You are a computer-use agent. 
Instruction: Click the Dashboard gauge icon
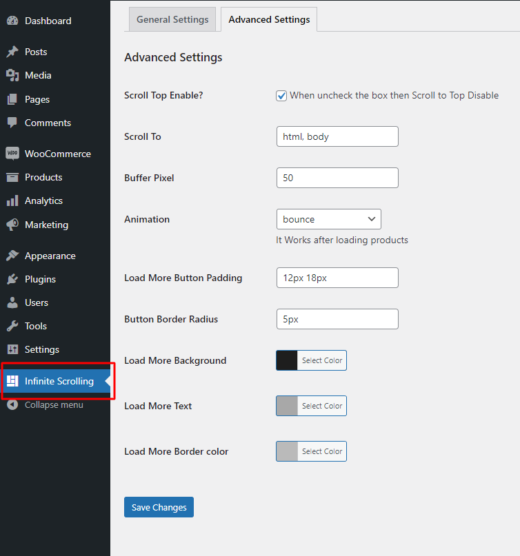(x=12, y=21)
